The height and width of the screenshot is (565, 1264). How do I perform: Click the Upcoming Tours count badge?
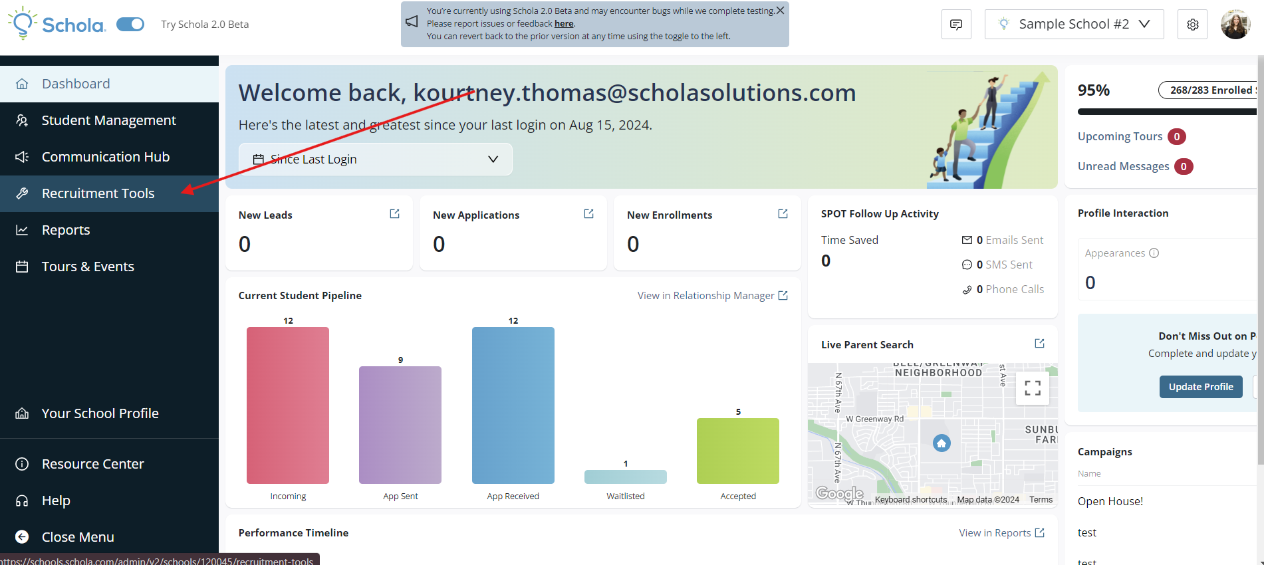[1176, 136]
